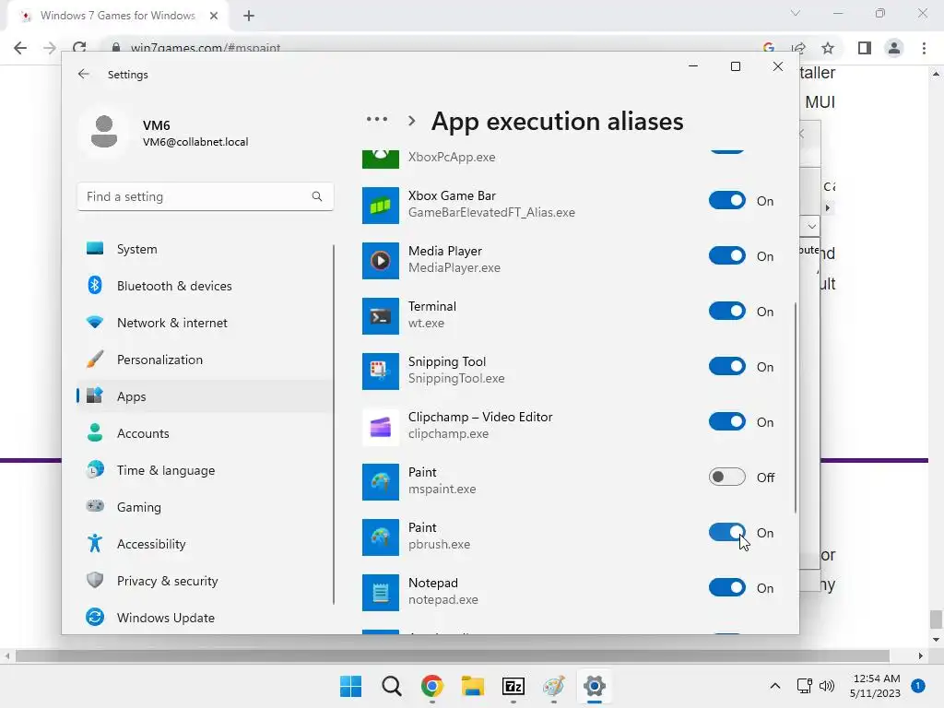
Task: Open Network & internet settings
Action: pyautogui.click(x=205, y=323)
